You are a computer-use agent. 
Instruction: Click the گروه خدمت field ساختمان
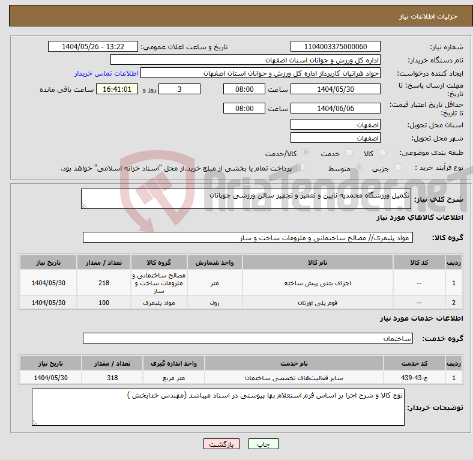coord(248,338)
